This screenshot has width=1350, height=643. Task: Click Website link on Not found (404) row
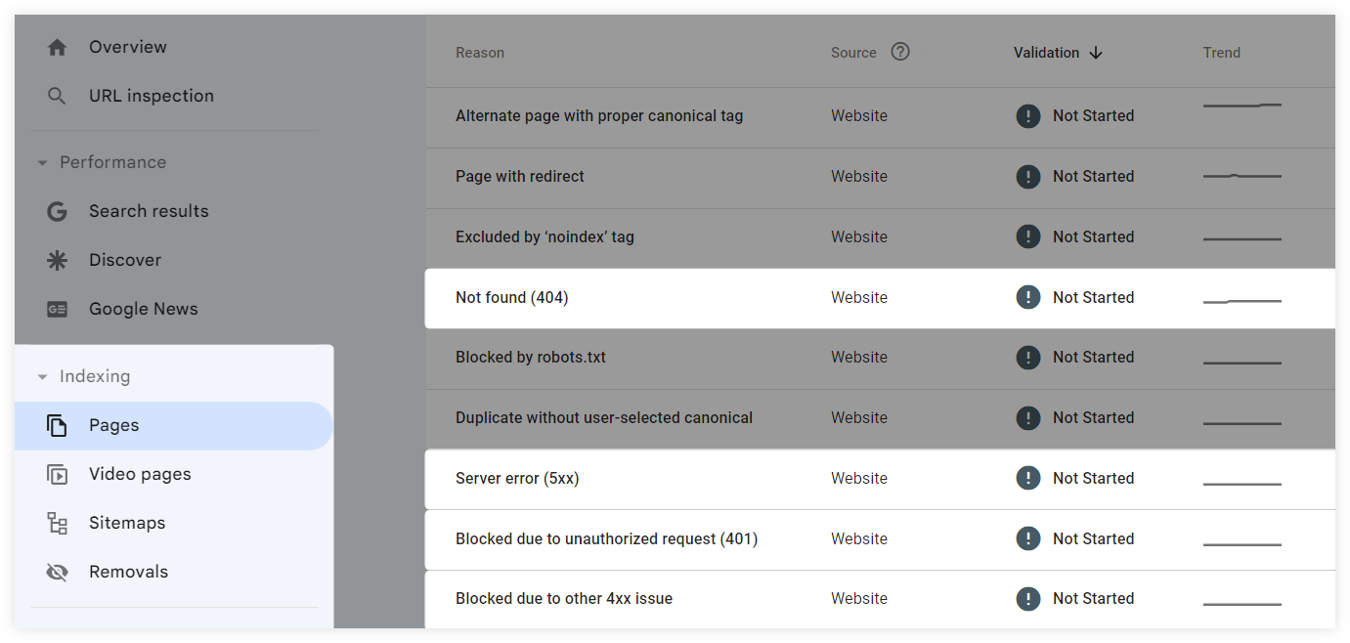tap(858, 297)
